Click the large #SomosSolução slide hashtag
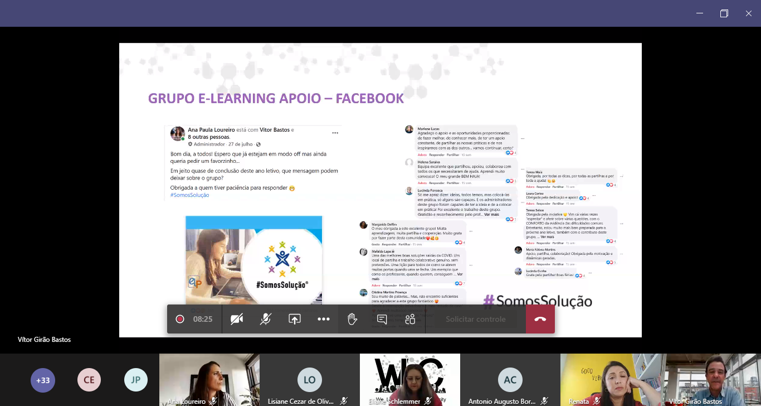The image size is (761, 406). click(x=538, y=302)
